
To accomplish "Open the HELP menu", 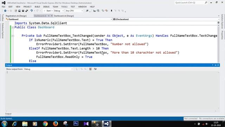I will [x=92, y=7].
